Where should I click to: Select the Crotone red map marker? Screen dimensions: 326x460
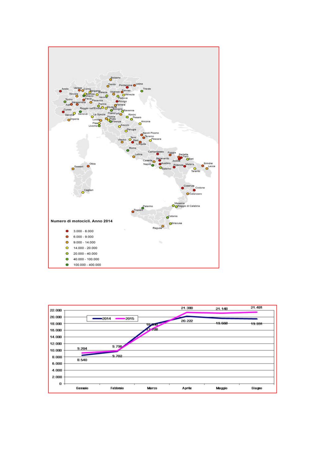pyautogui.click(x=194, y=190)
